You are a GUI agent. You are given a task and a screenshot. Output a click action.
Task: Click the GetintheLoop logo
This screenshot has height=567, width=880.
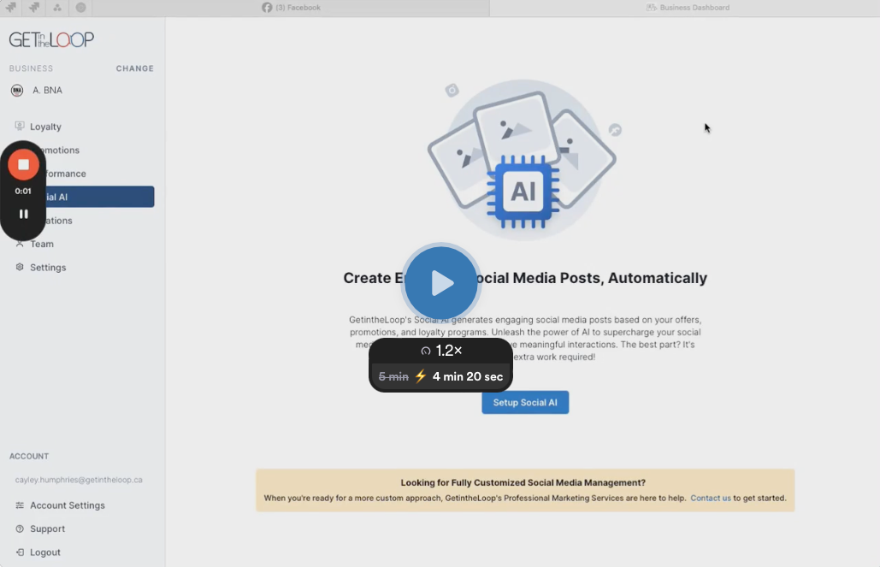(50, 38)
